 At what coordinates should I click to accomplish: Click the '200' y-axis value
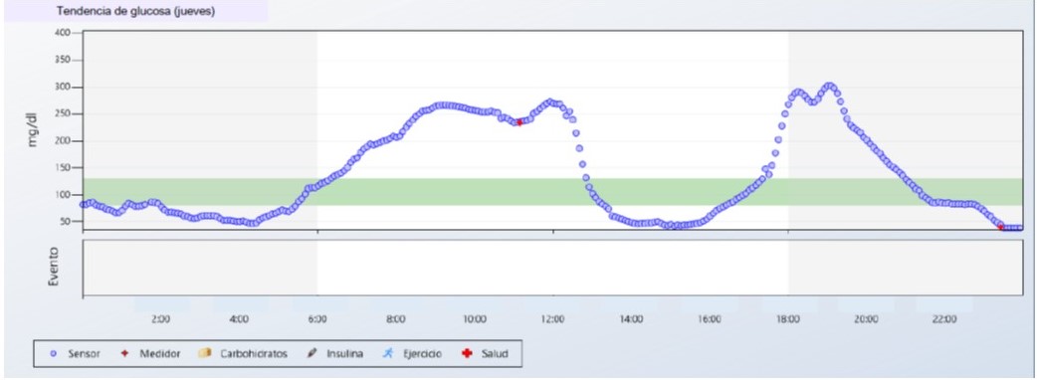pyautogui.click(x=64, y=141)
